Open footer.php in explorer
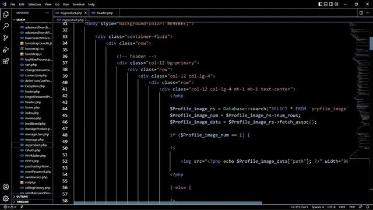 [x=33, y=92]
